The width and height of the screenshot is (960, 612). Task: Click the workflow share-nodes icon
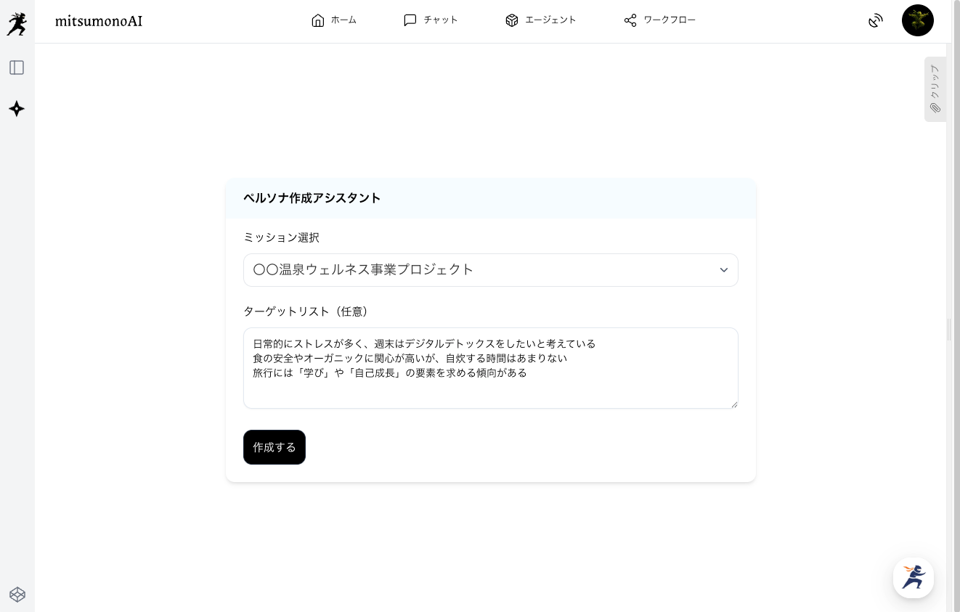pyautogui.click(x=630, y=20)
